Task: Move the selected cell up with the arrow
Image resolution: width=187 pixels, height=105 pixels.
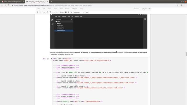Action: pyautogui.click(x=54, y=12)
